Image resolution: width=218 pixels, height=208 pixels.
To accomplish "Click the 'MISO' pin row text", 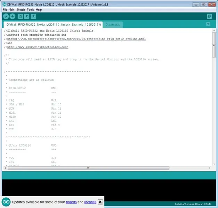I will coord(12,117).
